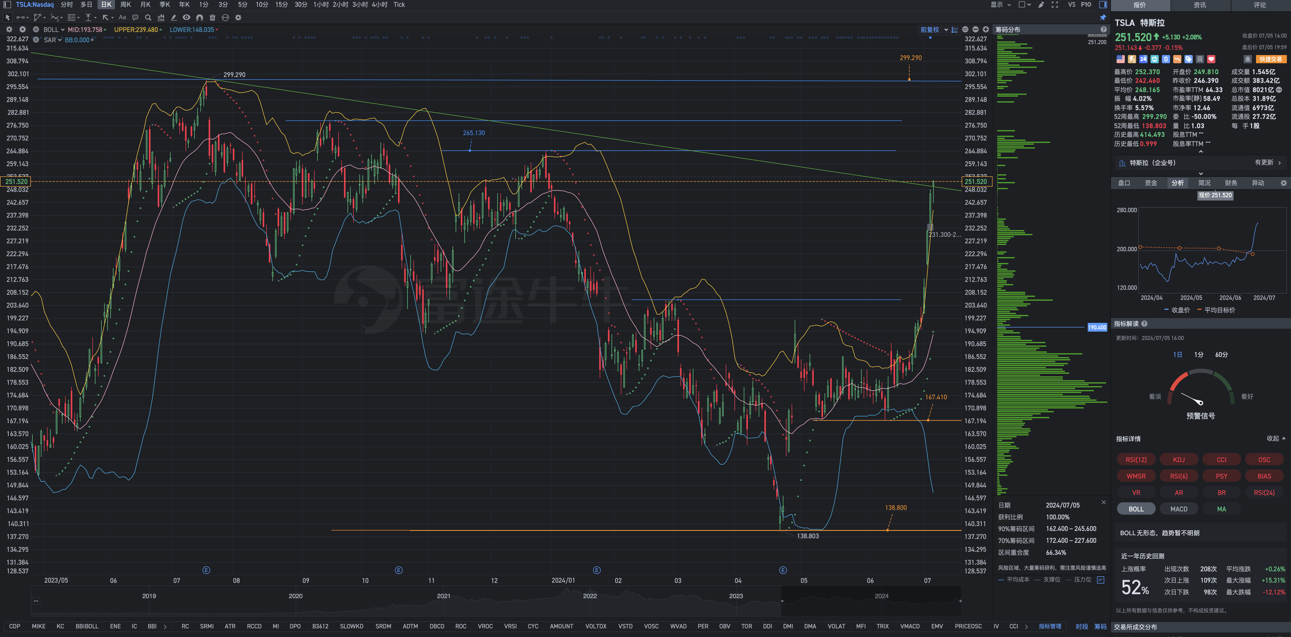Select the comment bubble annotation tool
This screenshot has width=1291, height=637.
(x=135, y=17)
